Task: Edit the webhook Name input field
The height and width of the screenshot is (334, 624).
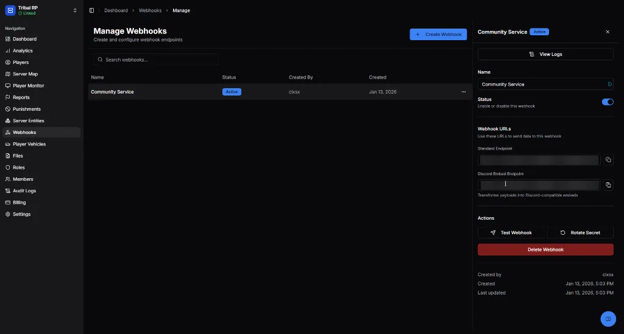Action: coord(545,84)
